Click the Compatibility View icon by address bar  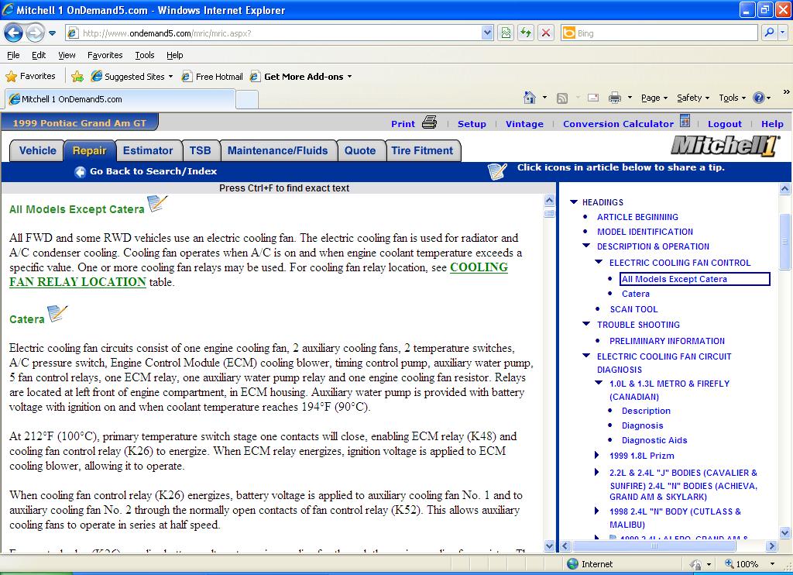coord(506,33)
